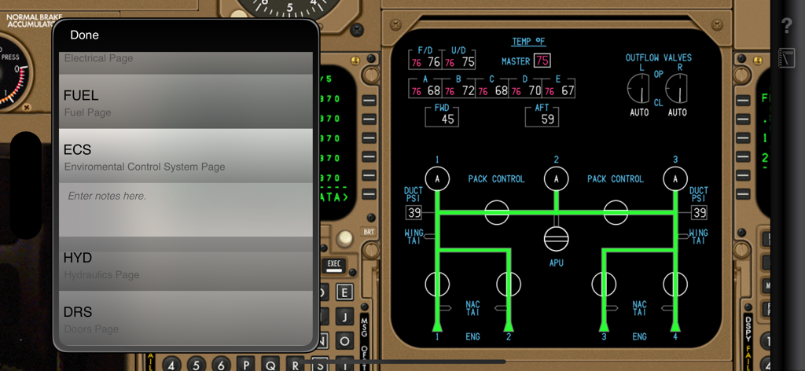Push the top left line select key on right CDU
This screenshot has width=805, height=371.
coord(744,100)
